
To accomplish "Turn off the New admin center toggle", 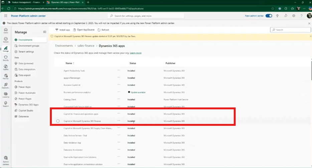I will coord(269,16).
